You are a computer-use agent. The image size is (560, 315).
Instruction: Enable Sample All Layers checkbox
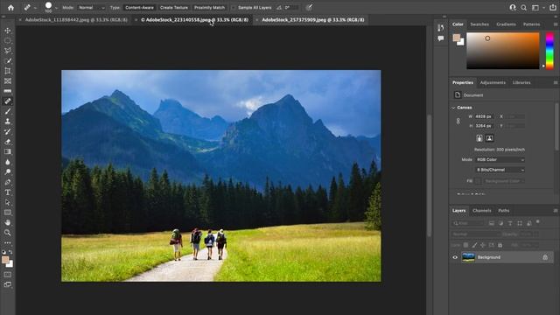point(234,8)
